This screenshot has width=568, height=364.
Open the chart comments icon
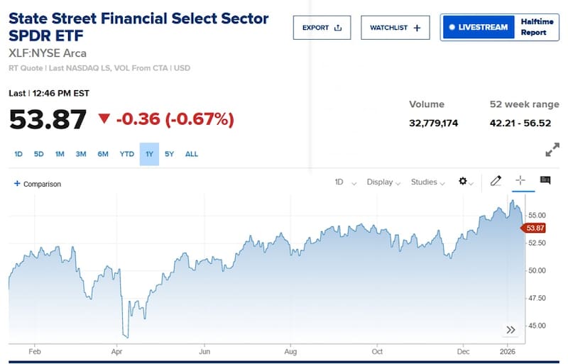coord(545,181)
